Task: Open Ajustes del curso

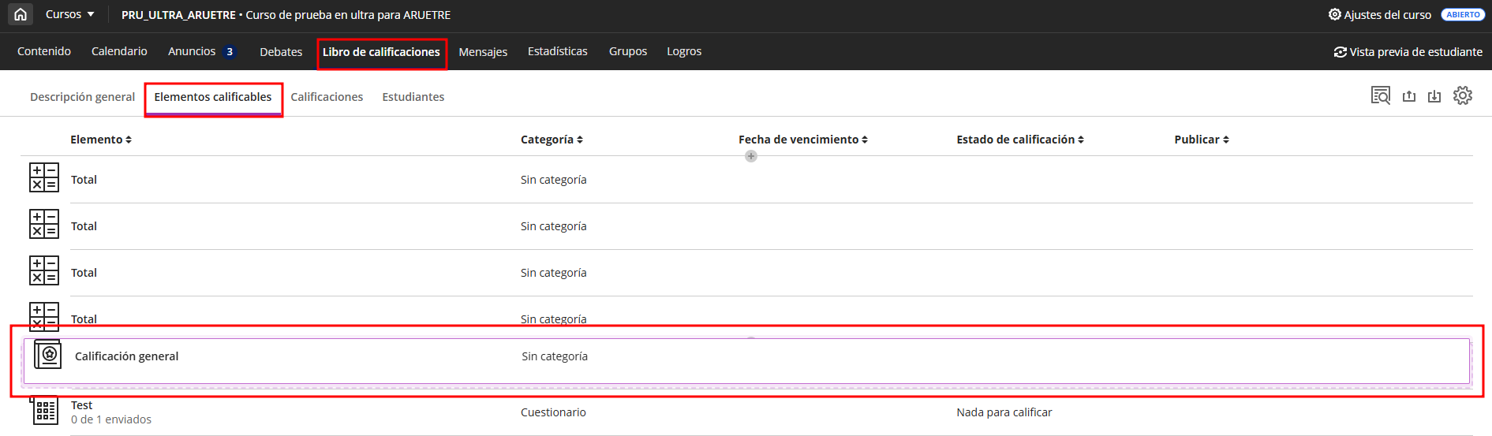Action: point(1379,14)
